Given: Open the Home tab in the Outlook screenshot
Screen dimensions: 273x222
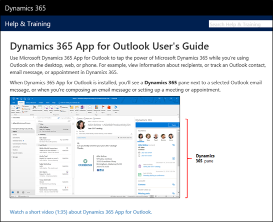Looking at the screenshot, I should coord(21,103).
